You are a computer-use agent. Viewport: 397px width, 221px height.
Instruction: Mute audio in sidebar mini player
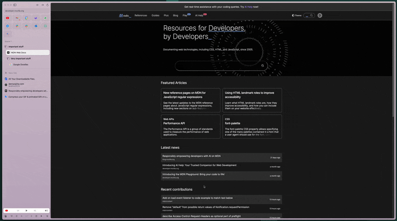click(46, 211)
